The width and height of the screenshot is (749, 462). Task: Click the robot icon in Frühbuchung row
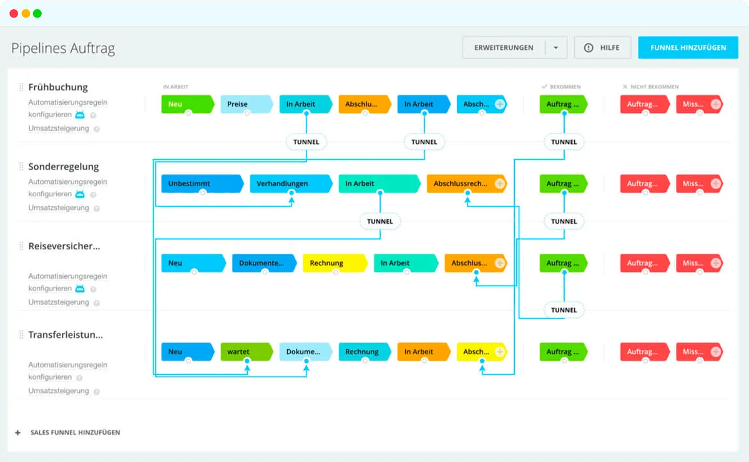pyautogui.click(x=80, y=115)
